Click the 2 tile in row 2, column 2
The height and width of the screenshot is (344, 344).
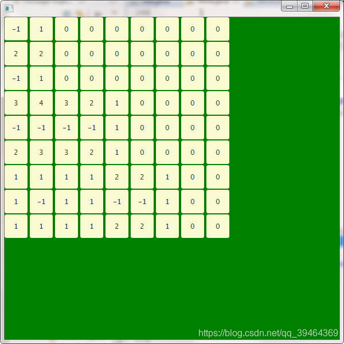(41, 53)
